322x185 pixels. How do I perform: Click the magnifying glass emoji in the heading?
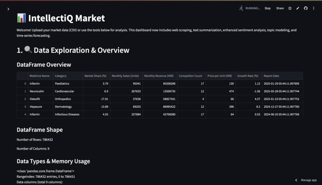[28, 50]
